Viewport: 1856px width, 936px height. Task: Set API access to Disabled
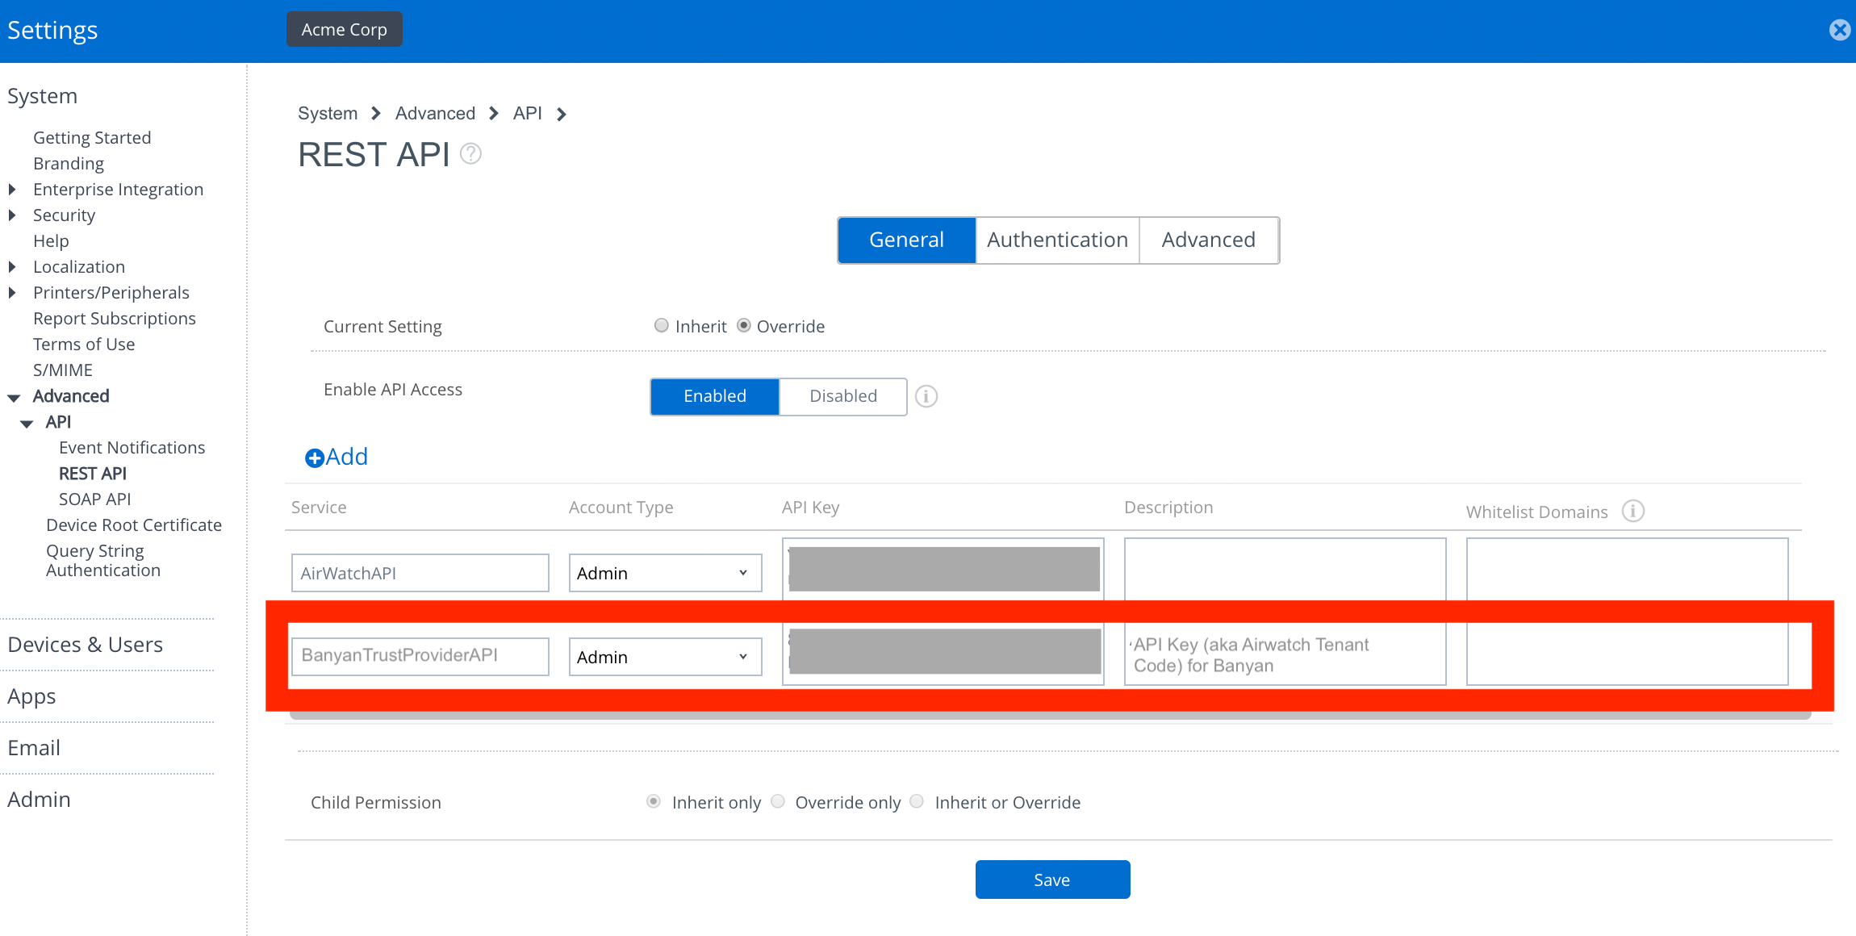(x=842, y=396)
